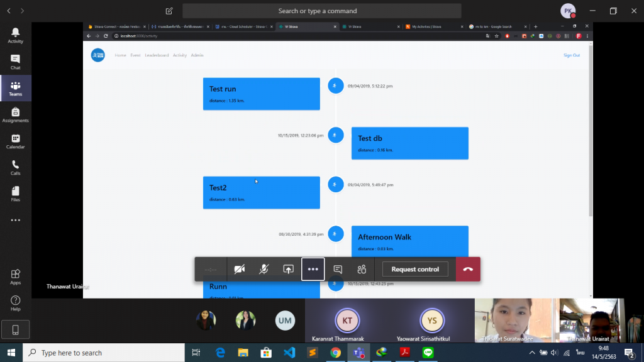Image resolution: width=644 pixels, height=362 pixels.
Task: Open Visual Studio Code from Windows taskbar
Action: (x=289, y=353)
